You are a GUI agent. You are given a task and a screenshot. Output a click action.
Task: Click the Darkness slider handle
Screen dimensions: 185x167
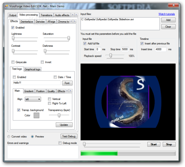pyautogui.click(x=45, y=51)
